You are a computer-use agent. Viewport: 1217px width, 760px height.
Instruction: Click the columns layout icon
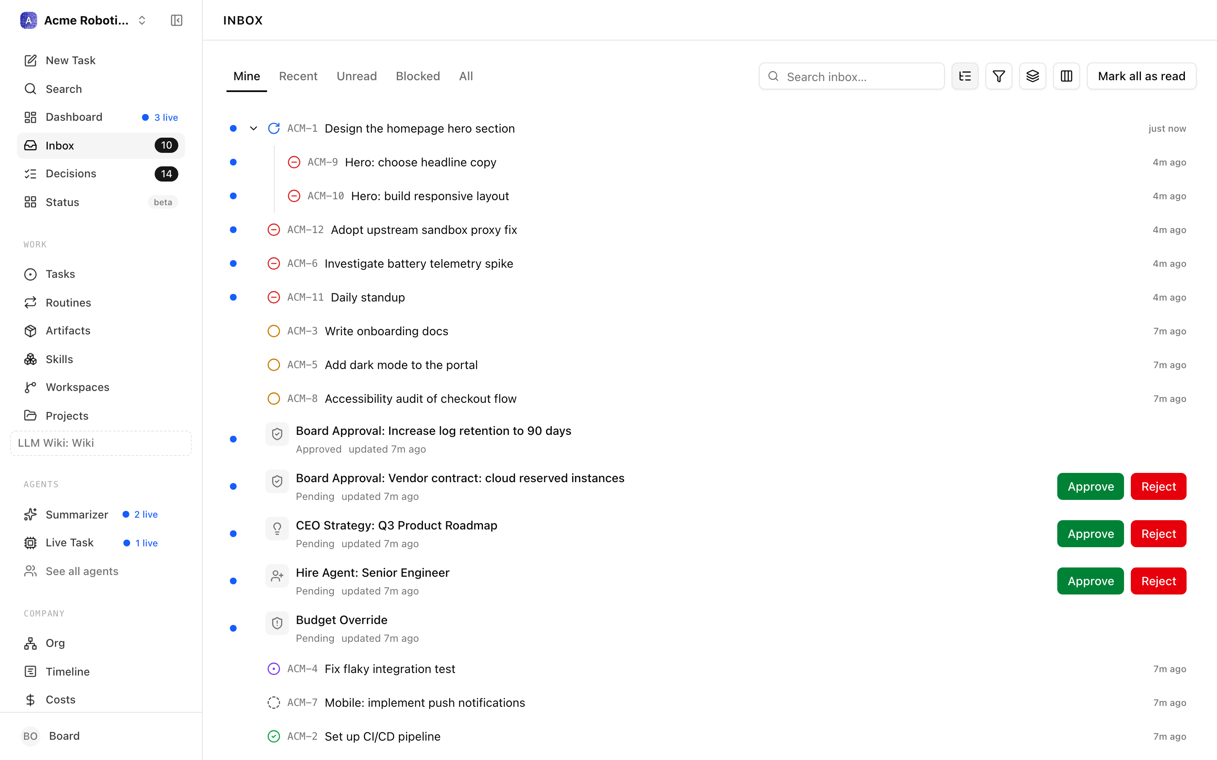(x=1066, y=76)
